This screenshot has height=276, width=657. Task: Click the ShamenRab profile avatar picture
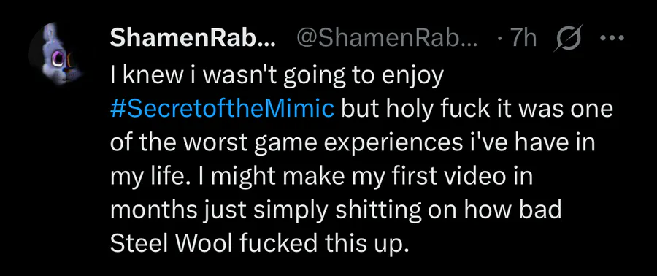(x=55, y=53)
